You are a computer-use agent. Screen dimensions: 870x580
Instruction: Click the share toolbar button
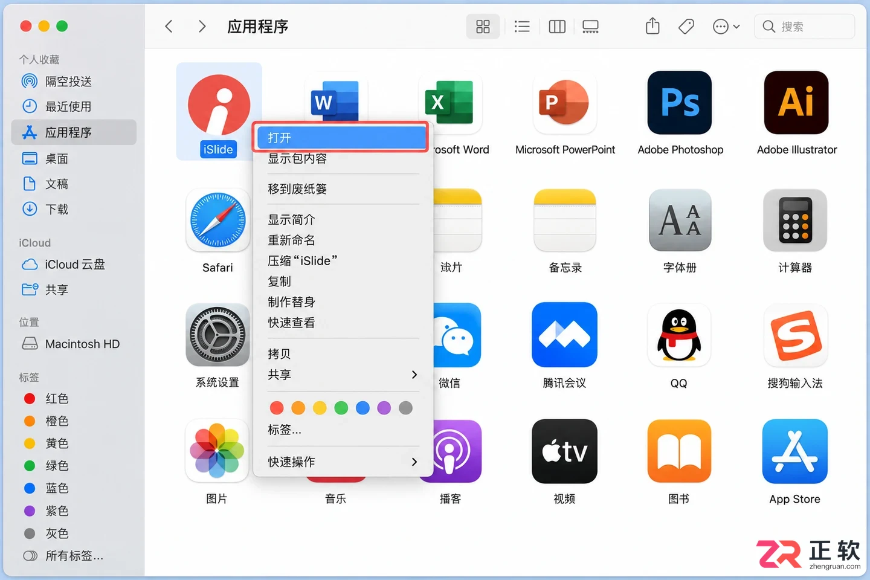coord(652,26)
